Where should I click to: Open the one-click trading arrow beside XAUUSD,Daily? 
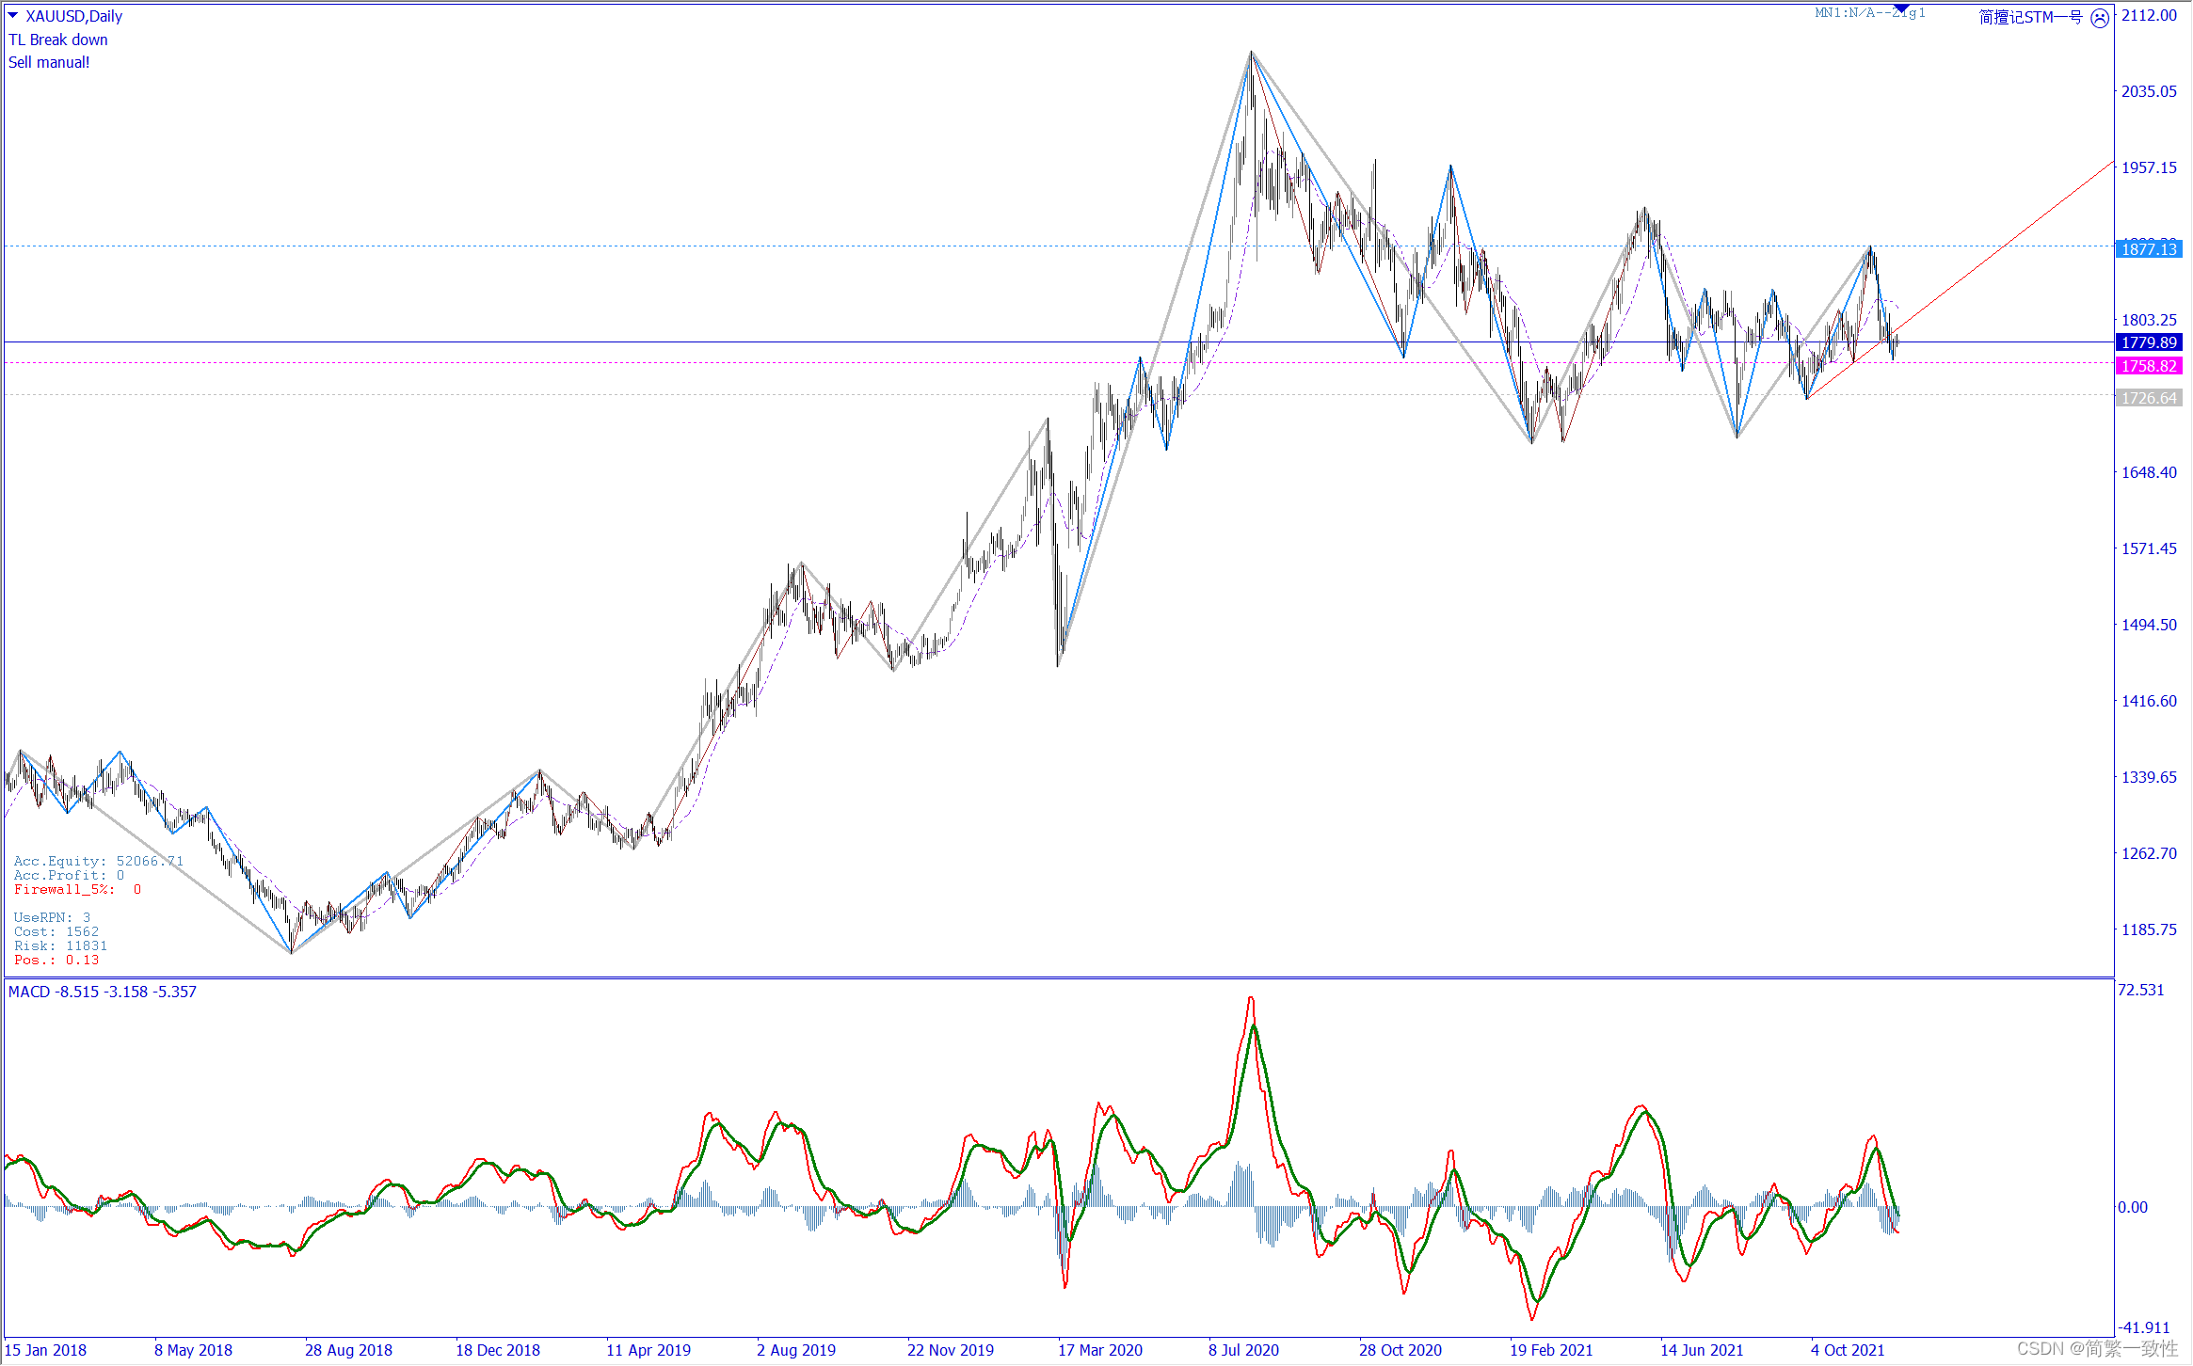click(13, 15)
